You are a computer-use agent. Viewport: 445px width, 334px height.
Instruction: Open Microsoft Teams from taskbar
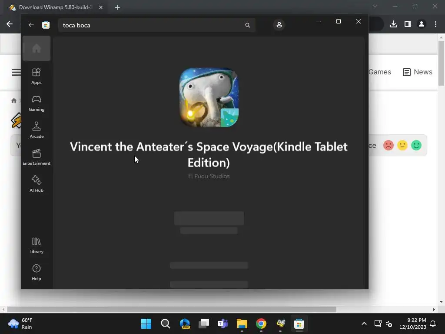[x=223, y=324]
